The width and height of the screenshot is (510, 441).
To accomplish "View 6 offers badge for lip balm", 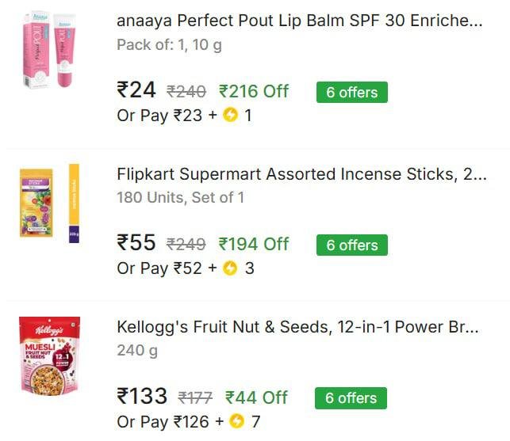I will click(351, 92).
